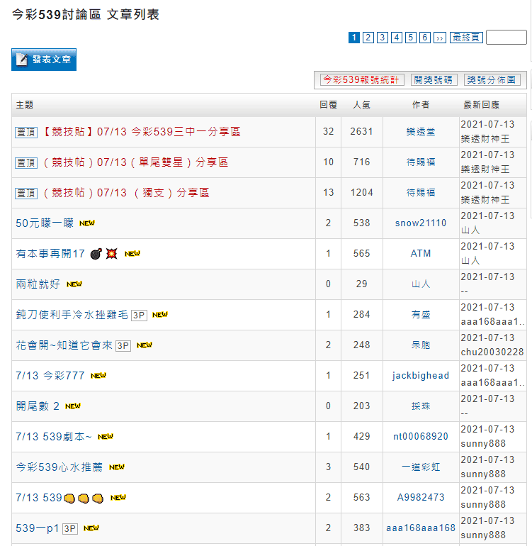Open the thread 兩粒就好

point(38,284)
